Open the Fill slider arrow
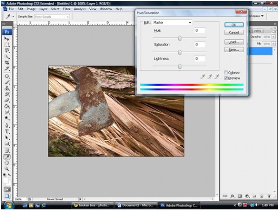This screenshot has height=212, width=279. click(x=273, y=44)
